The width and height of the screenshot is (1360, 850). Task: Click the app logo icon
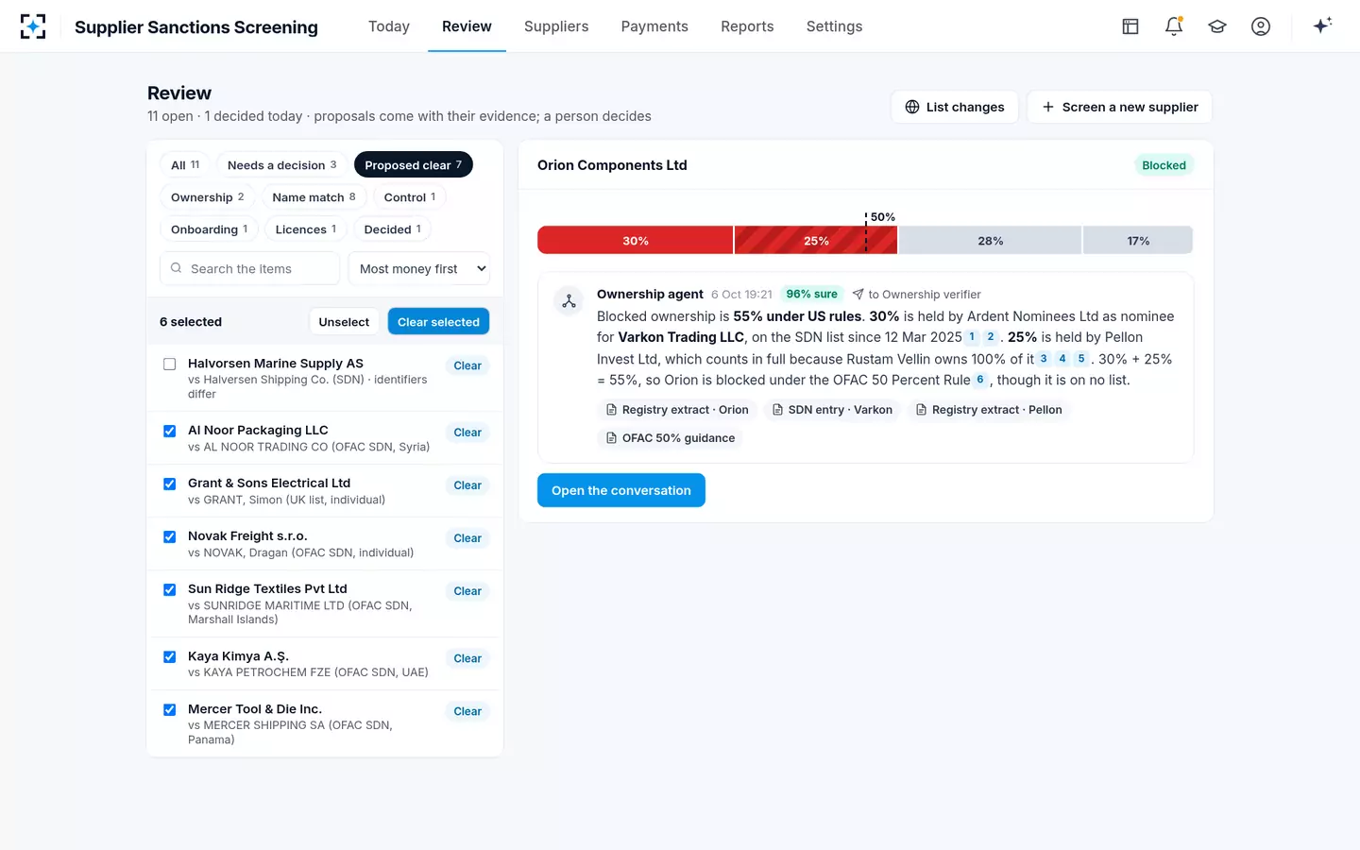coord(33,26)
